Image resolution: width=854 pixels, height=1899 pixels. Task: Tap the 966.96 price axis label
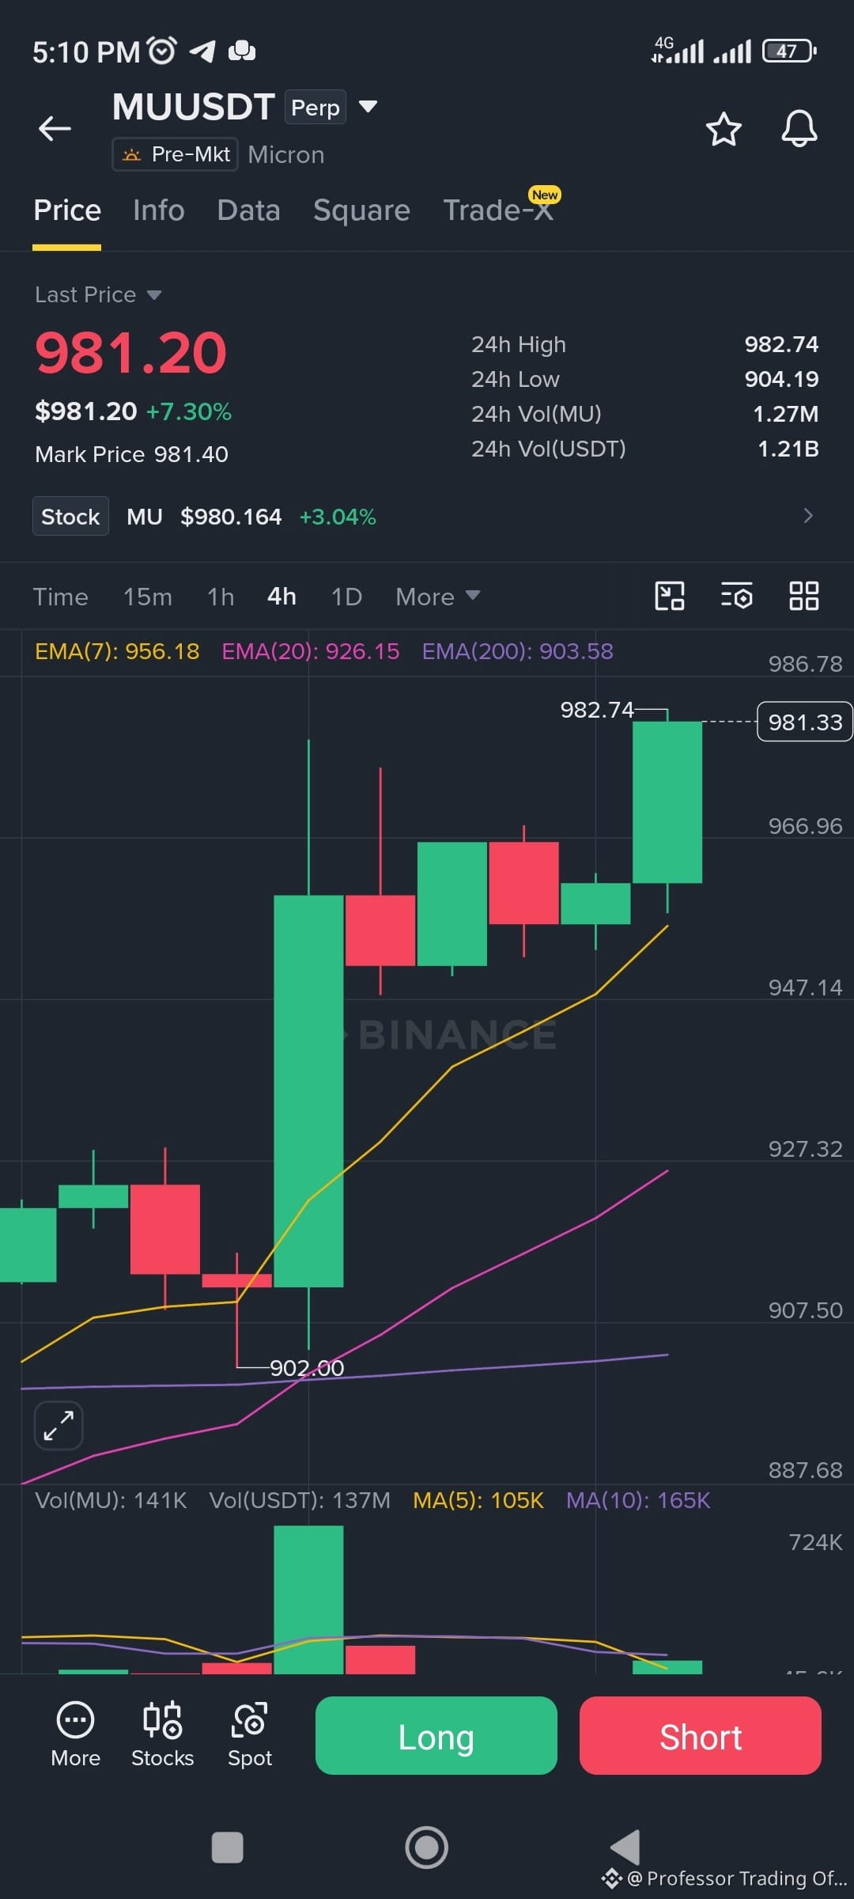click(805, 826)
